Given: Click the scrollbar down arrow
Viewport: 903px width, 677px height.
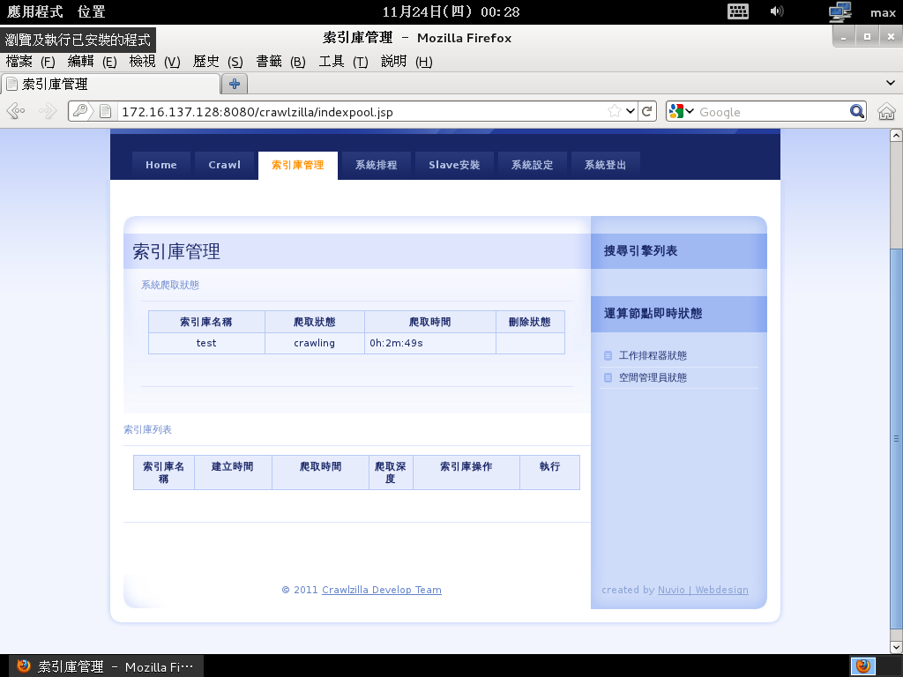Looking at the screenshot, I should [896, 648].
